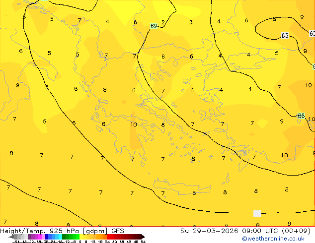Click the contour label 66
Screen dimensions: 315x243
301,116
